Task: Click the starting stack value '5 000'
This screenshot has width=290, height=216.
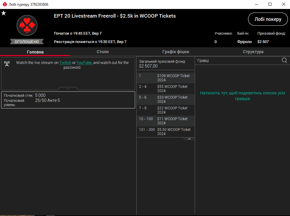Action: [40, 95]
